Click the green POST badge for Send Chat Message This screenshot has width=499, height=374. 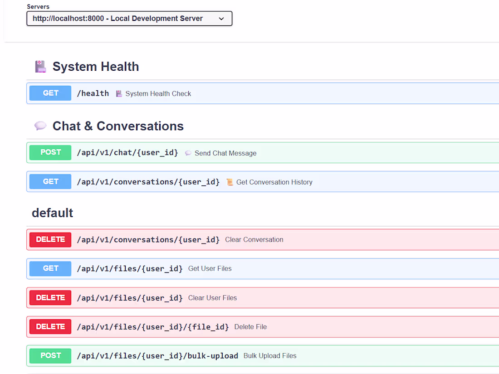click(x=50, y=152)
